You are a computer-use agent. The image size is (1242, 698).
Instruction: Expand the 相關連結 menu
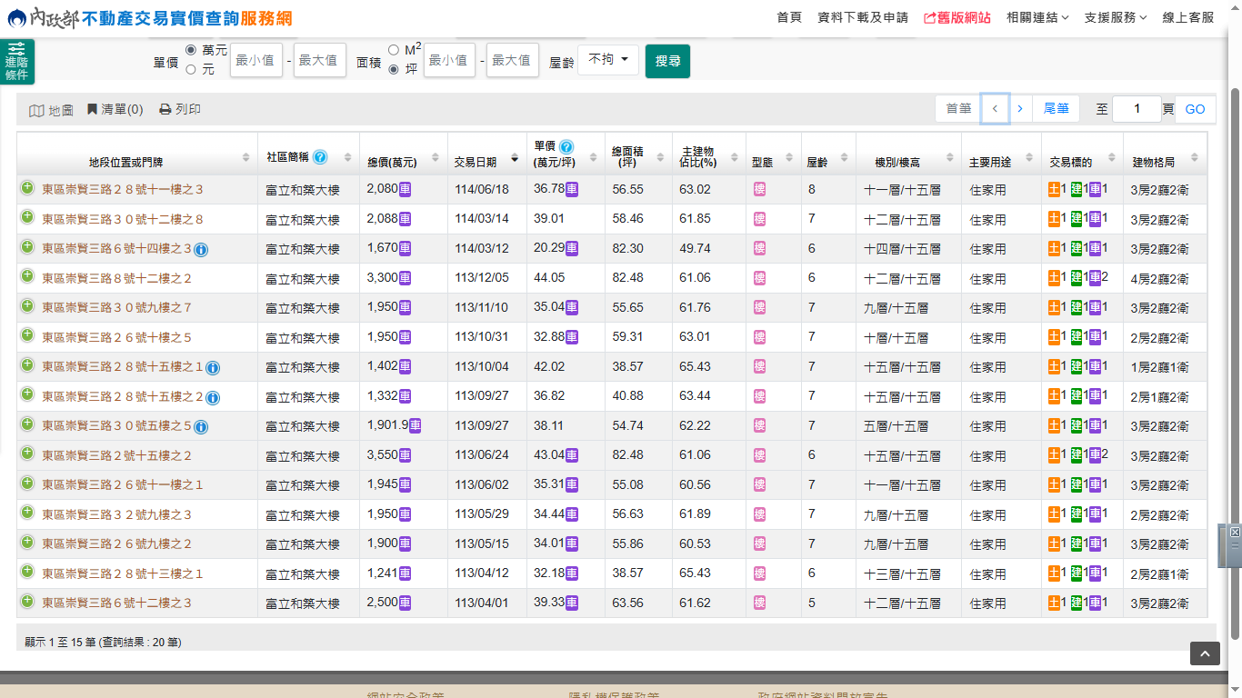(1037, 17)
